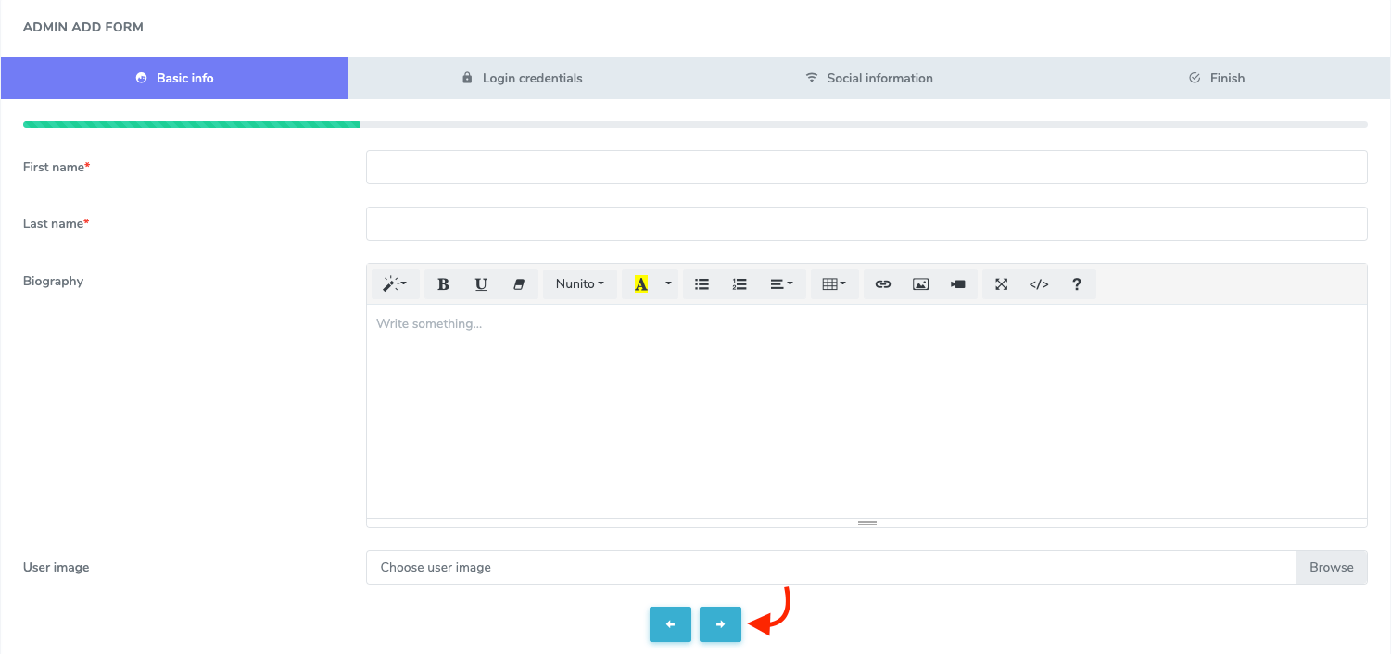Insert a hyperlink into the biography

point(882,283)
